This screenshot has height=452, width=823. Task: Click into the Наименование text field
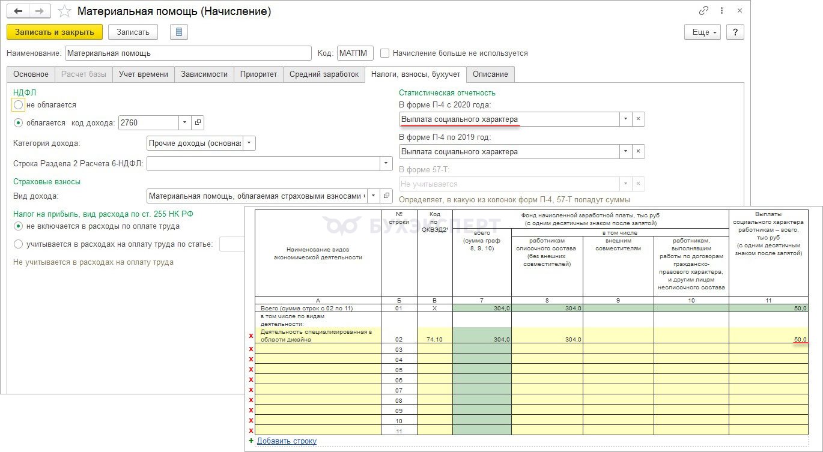[188, 53]
